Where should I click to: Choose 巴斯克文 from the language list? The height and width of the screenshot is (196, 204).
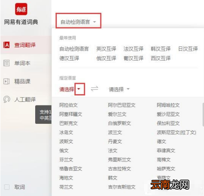coord(68,123)
